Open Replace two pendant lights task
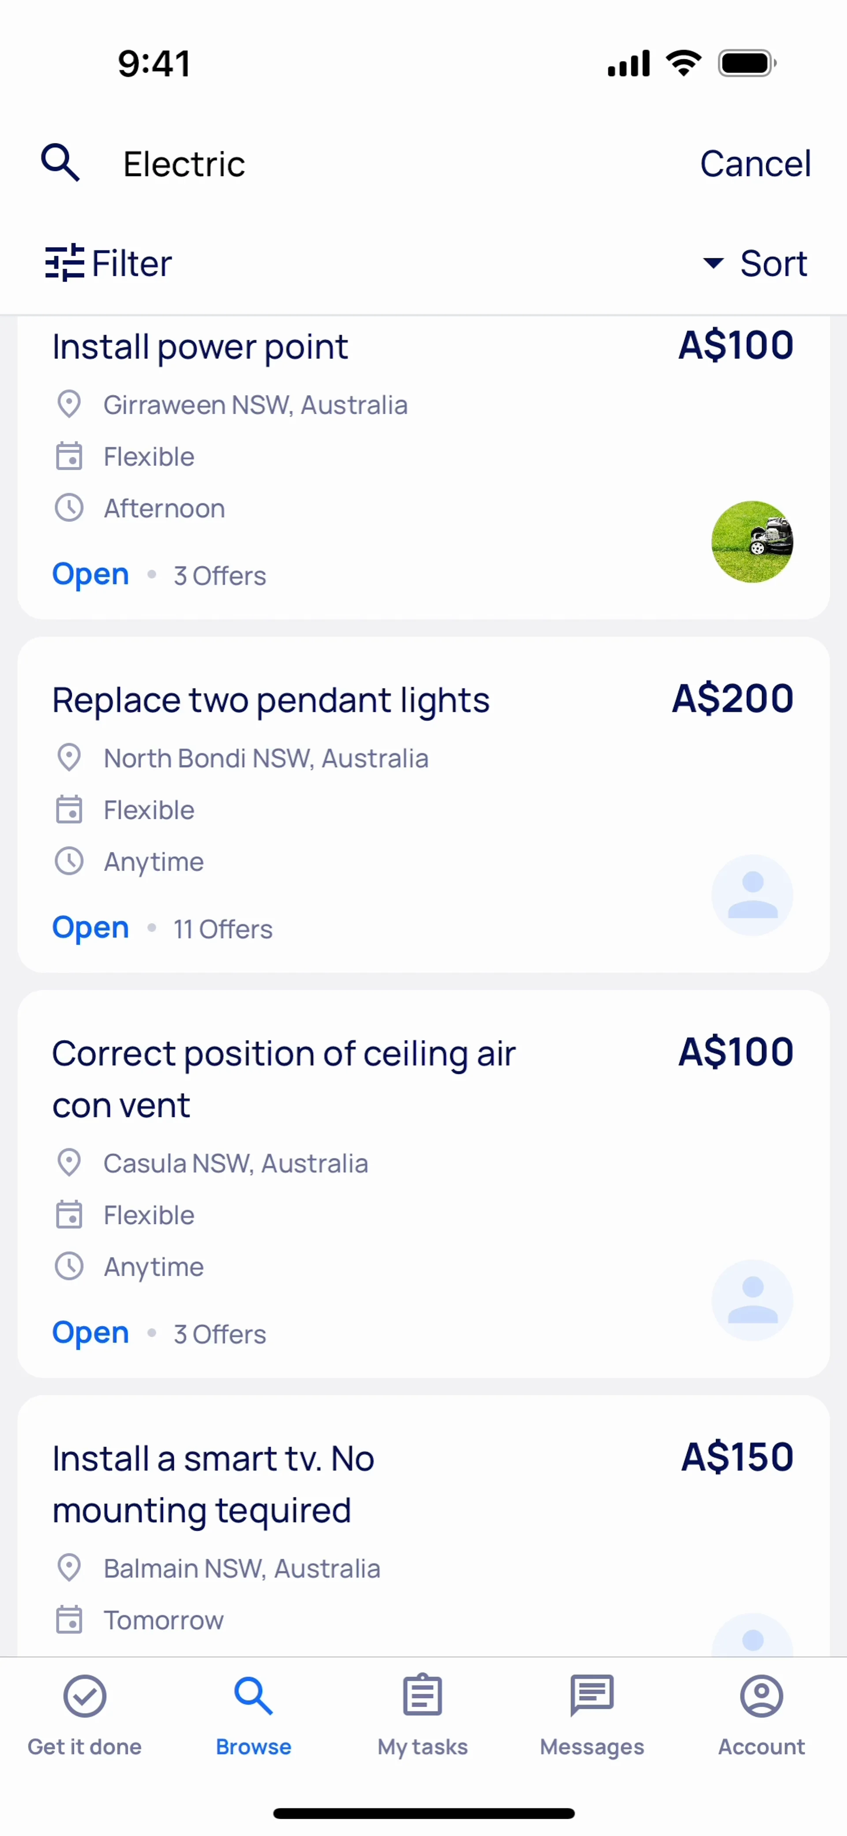Viewport: 847px width, 1836px height. point(271,700)
